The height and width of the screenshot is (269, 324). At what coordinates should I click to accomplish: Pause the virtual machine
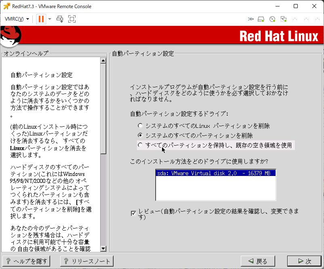pos(41,19)
